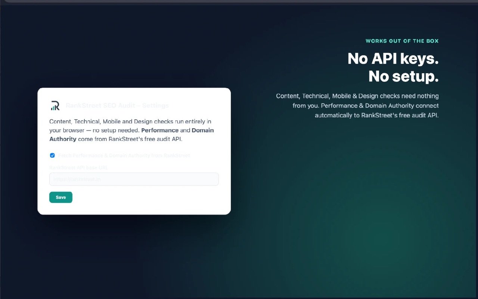Image resolution: width=478 pixels, height=299 pixels.
Task: Click the 'No setup.' headline line
Action: coord(404,76)
